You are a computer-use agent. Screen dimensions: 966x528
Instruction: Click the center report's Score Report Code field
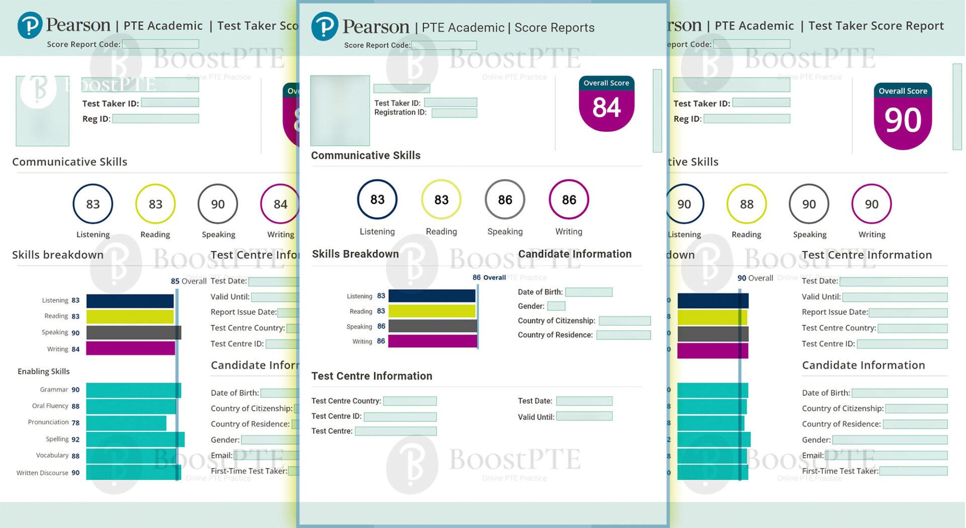point(444,45)
